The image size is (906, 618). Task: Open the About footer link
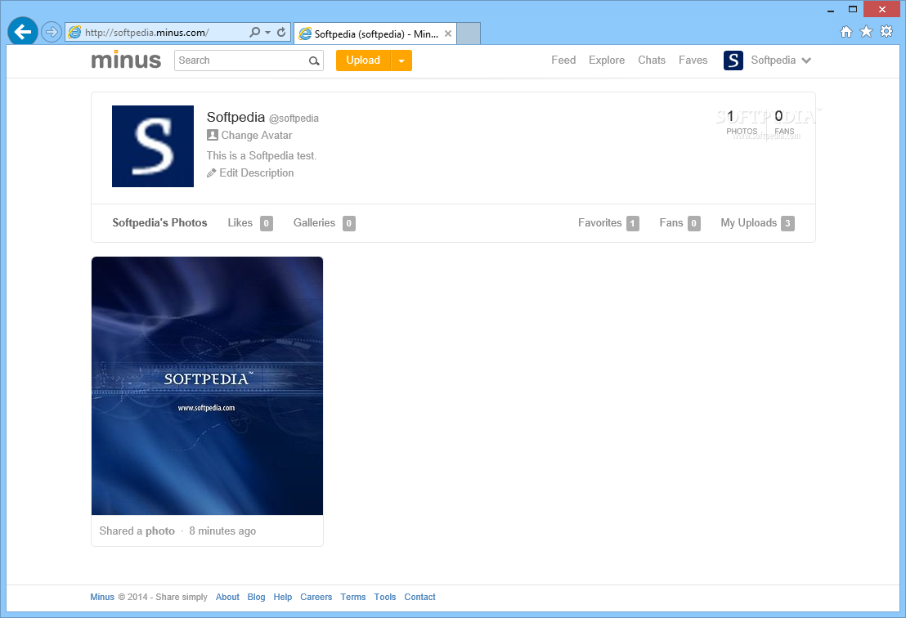click(x=227, y=597)
